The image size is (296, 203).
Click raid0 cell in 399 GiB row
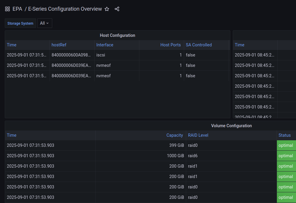(x=232, y=145)
